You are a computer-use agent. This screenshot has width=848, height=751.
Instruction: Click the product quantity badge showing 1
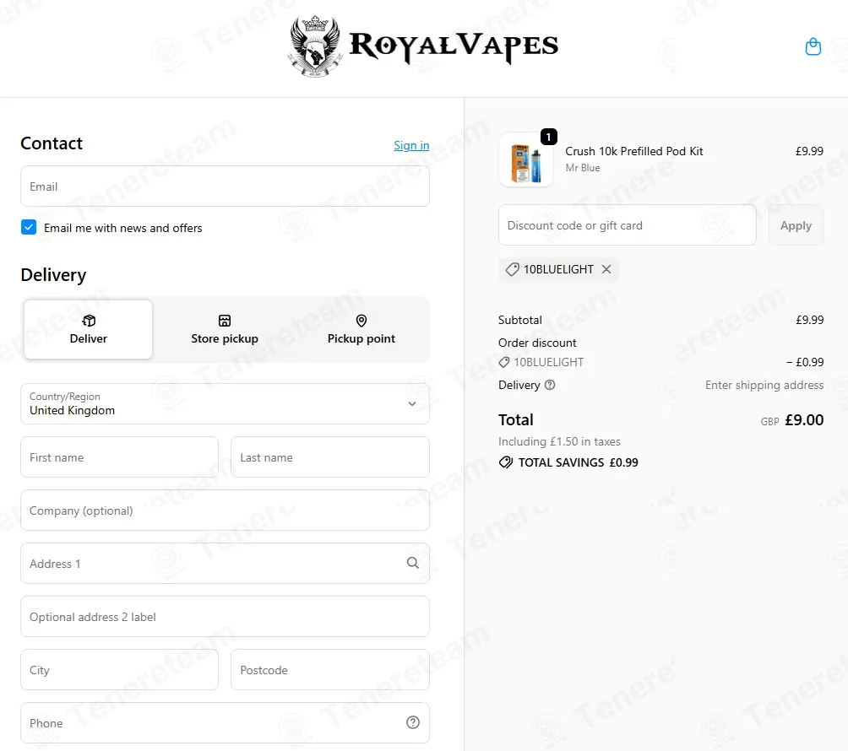pos(548,138)
